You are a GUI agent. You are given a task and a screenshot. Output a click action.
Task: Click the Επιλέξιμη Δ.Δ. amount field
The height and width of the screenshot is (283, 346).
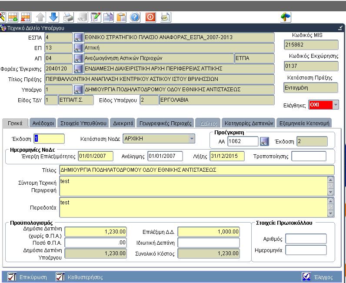[x=209, y=232]
